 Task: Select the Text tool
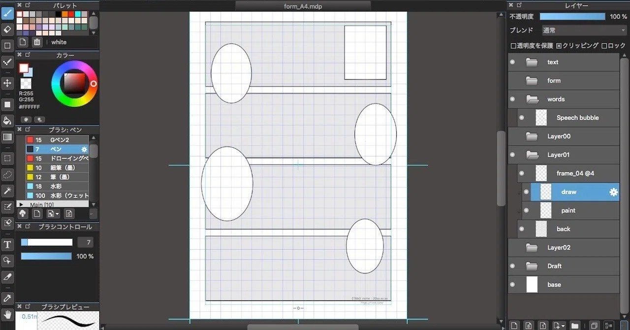tap(7, 244)
